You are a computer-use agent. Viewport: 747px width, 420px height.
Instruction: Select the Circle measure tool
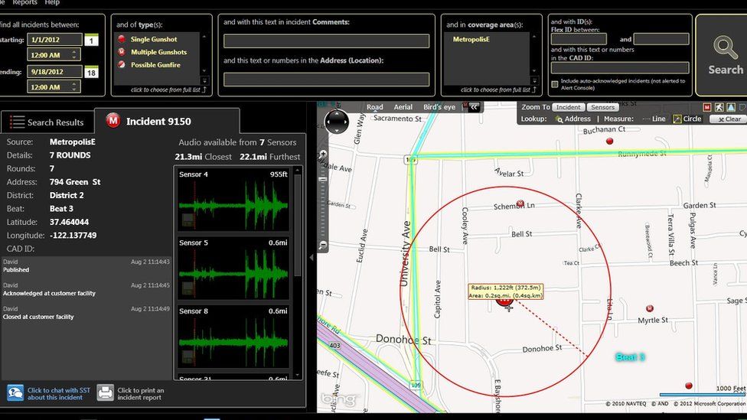[x=677, y=119]
